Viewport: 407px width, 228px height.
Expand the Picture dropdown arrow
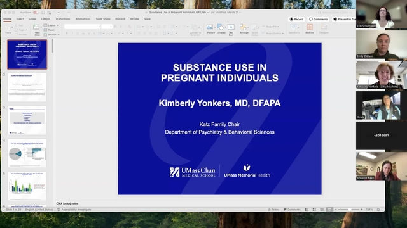coord(215,27)
